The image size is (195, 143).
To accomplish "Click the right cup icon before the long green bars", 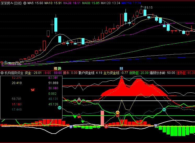I will 156,126.
